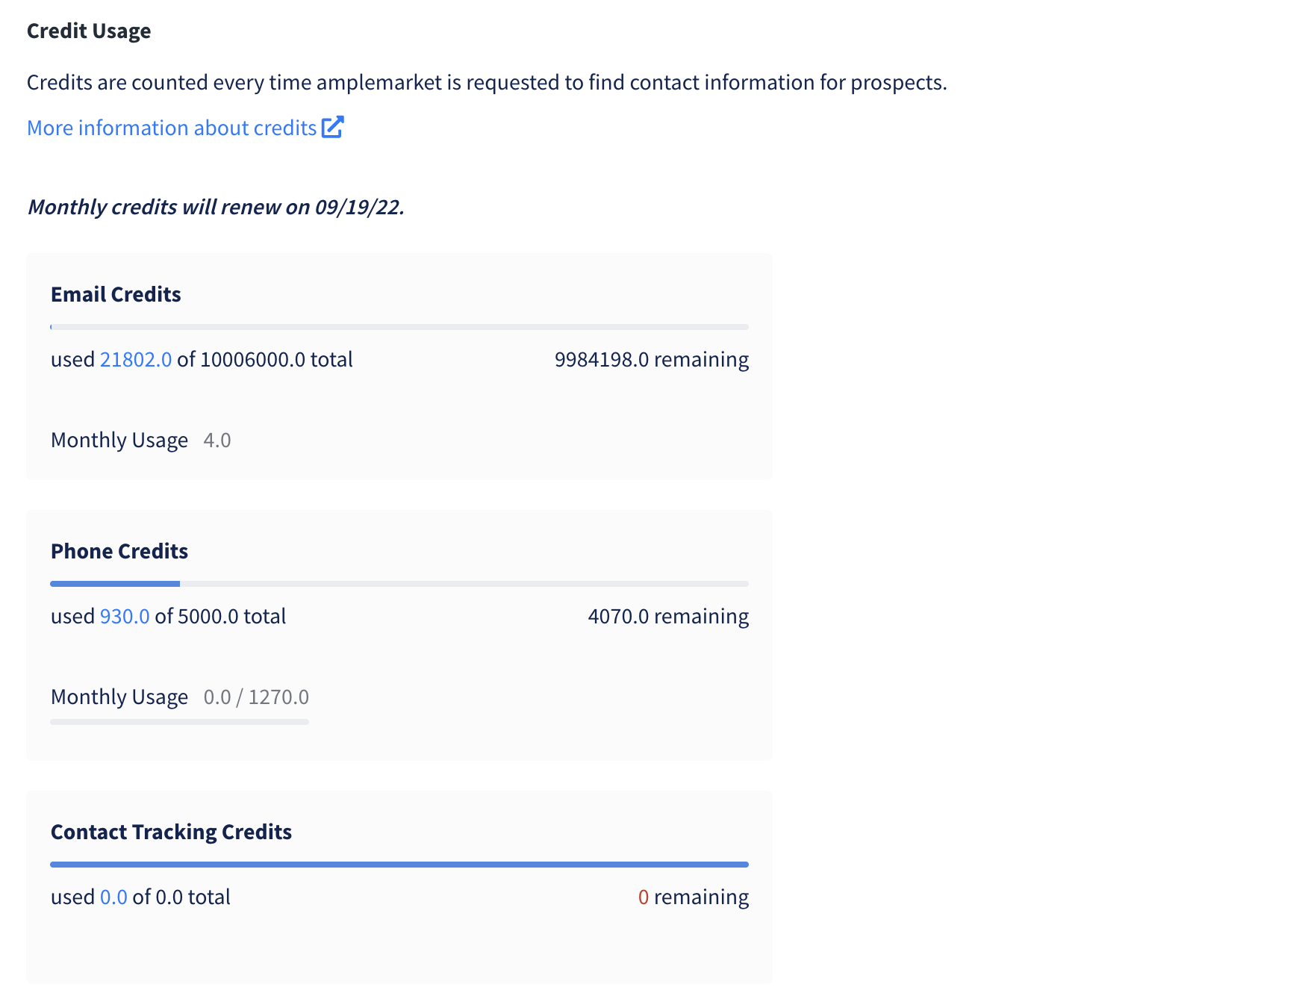
Task: Click the monthly renewal date notice
Action: pos(216,207)
